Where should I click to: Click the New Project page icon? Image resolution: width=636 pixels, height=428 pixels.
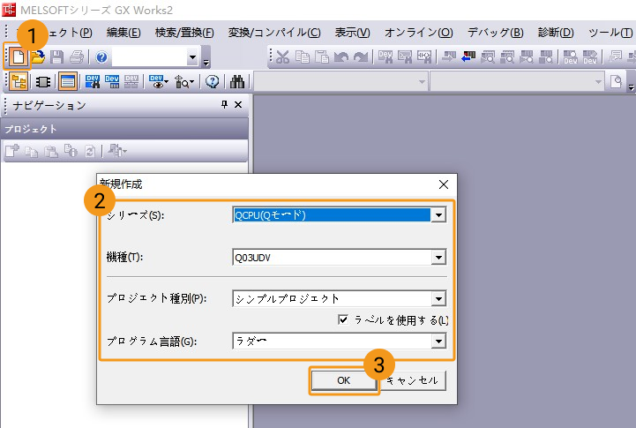point(18,57)
